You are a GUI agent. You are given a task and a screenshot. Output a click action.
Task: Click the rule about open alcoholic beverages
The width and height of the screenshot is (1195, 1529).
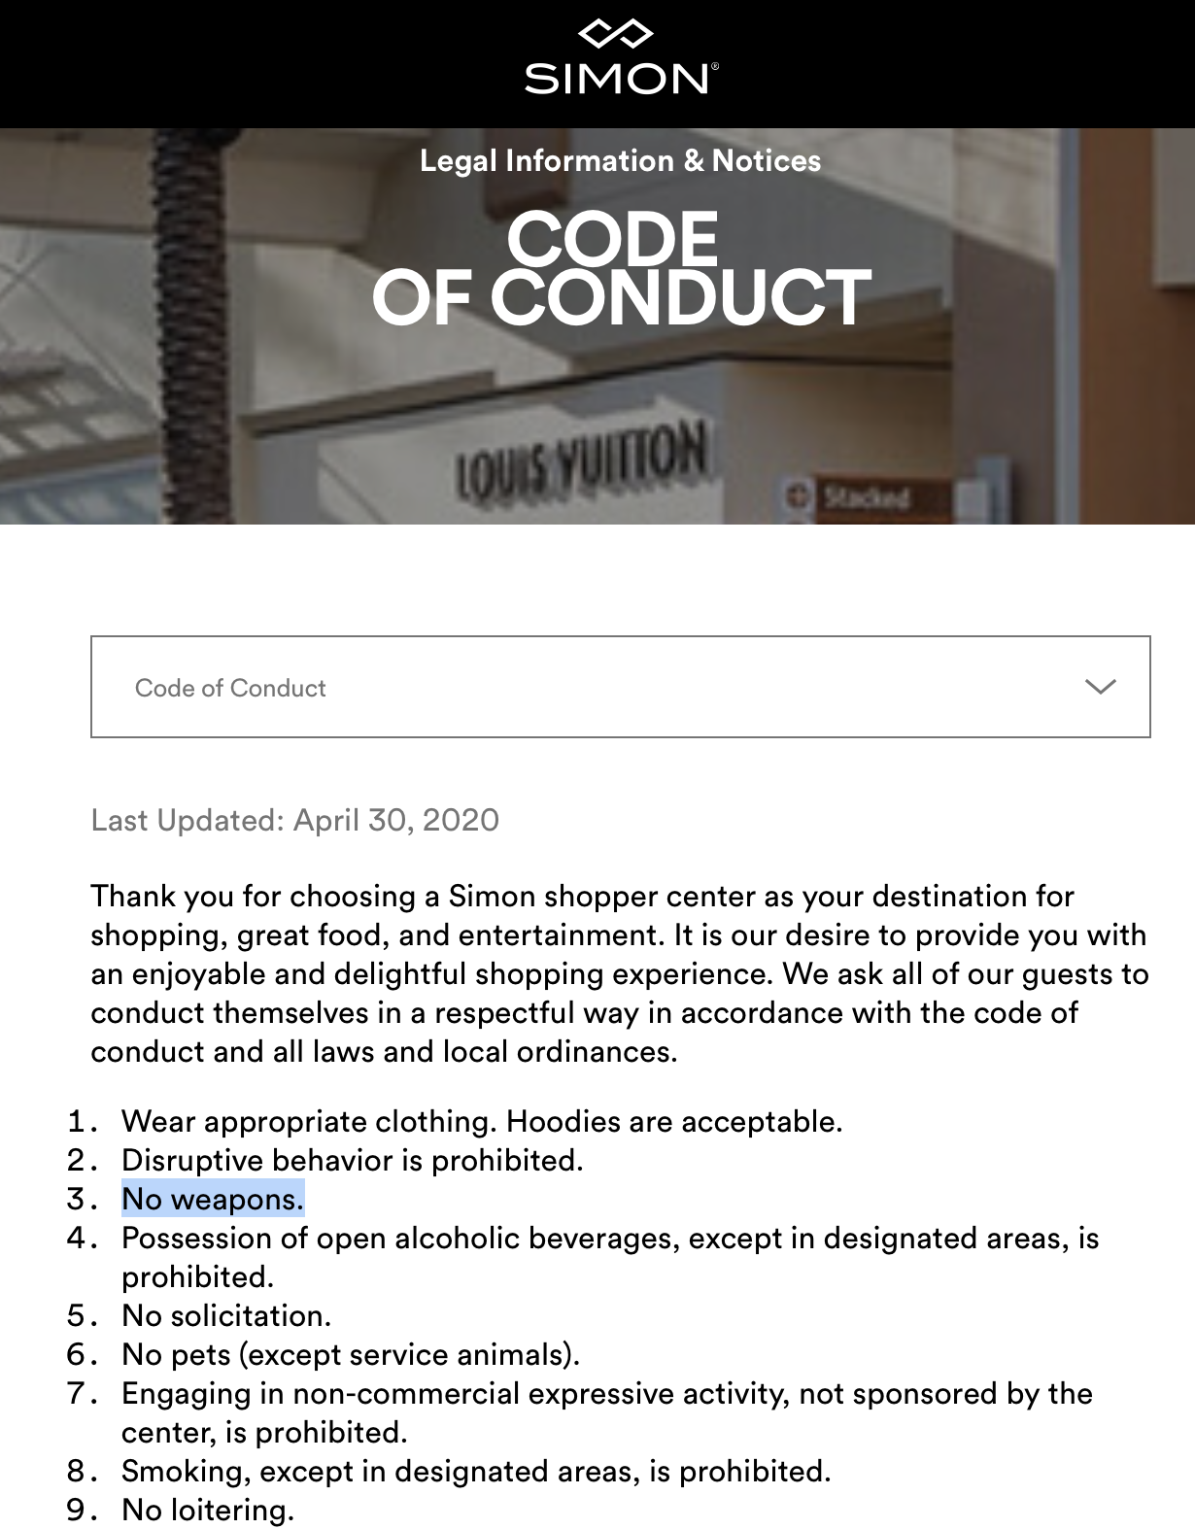pyautogui.click(x=609, y=1238)
